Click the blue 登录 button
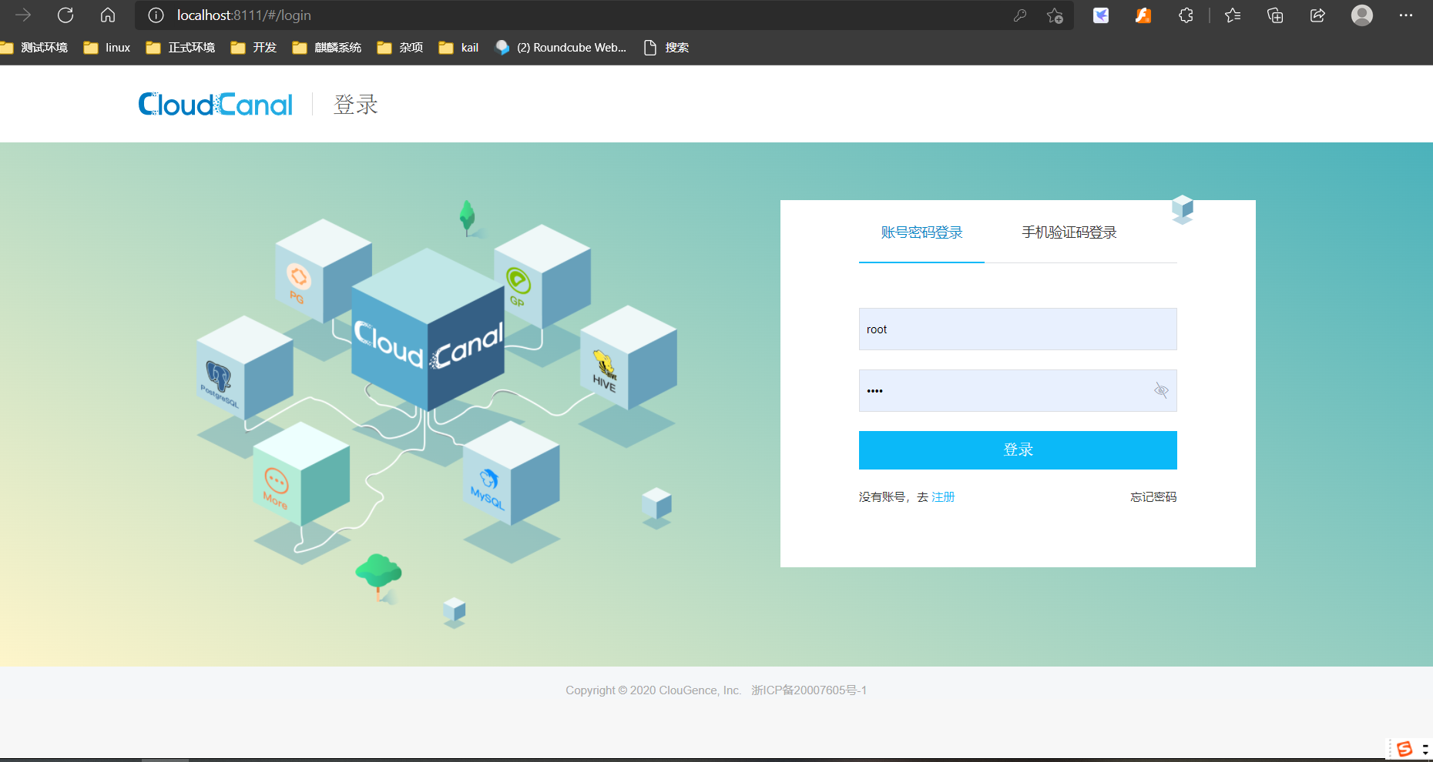This screenshot has width=1433, height=762. [1018, 450]
